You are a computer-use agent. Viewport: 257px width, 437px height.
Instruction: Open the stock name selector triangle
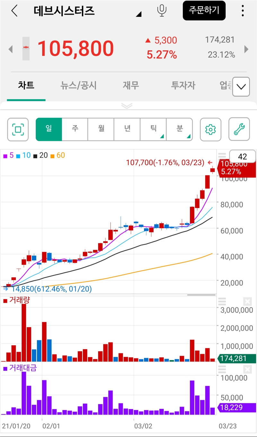click(x=139, y=14)
